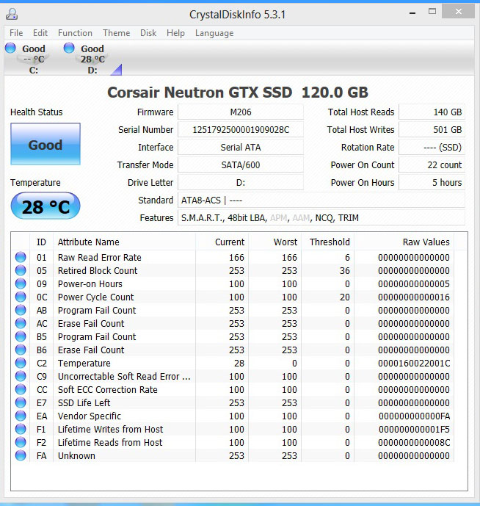Open the Edit menu
Screen dimensions: 480x506
tap(40, 33)
